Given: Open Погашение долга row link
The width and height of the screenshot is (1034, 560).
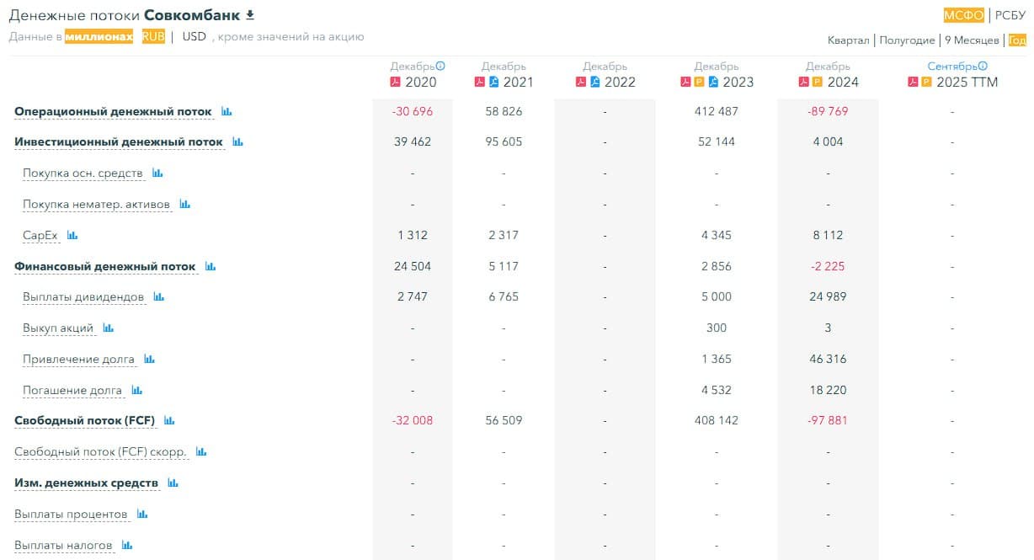Looking at the screenshot, I should [72, 391].
